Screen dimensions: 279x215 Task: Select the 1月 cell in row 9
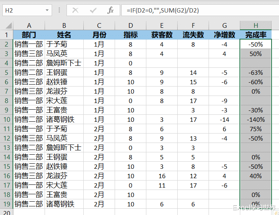click(99, 110)
